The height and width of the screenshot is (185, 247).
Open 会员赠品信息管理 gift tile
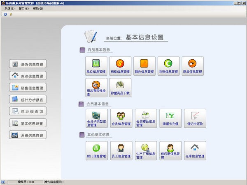coord(146,118)
